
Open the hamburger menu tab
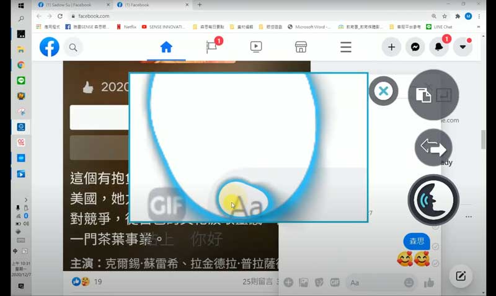346,47
